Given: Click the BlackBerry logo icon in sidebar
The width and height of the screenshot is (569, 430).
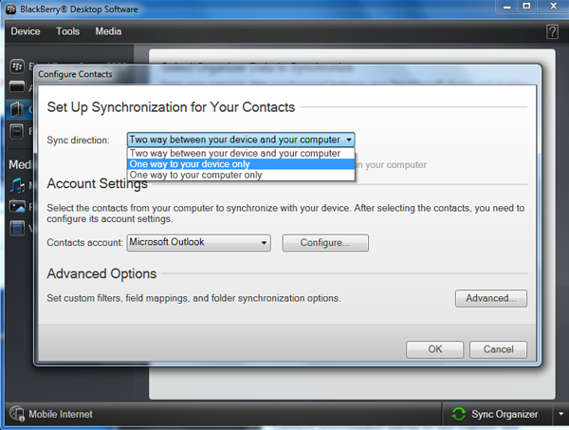Looking at the screenshot, I should [17, 66].
